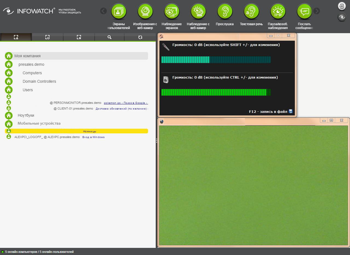Open Изображения с веб-камер icon
Image resolution: width=350 pixels, height=255 pixels.
(145, 12)
